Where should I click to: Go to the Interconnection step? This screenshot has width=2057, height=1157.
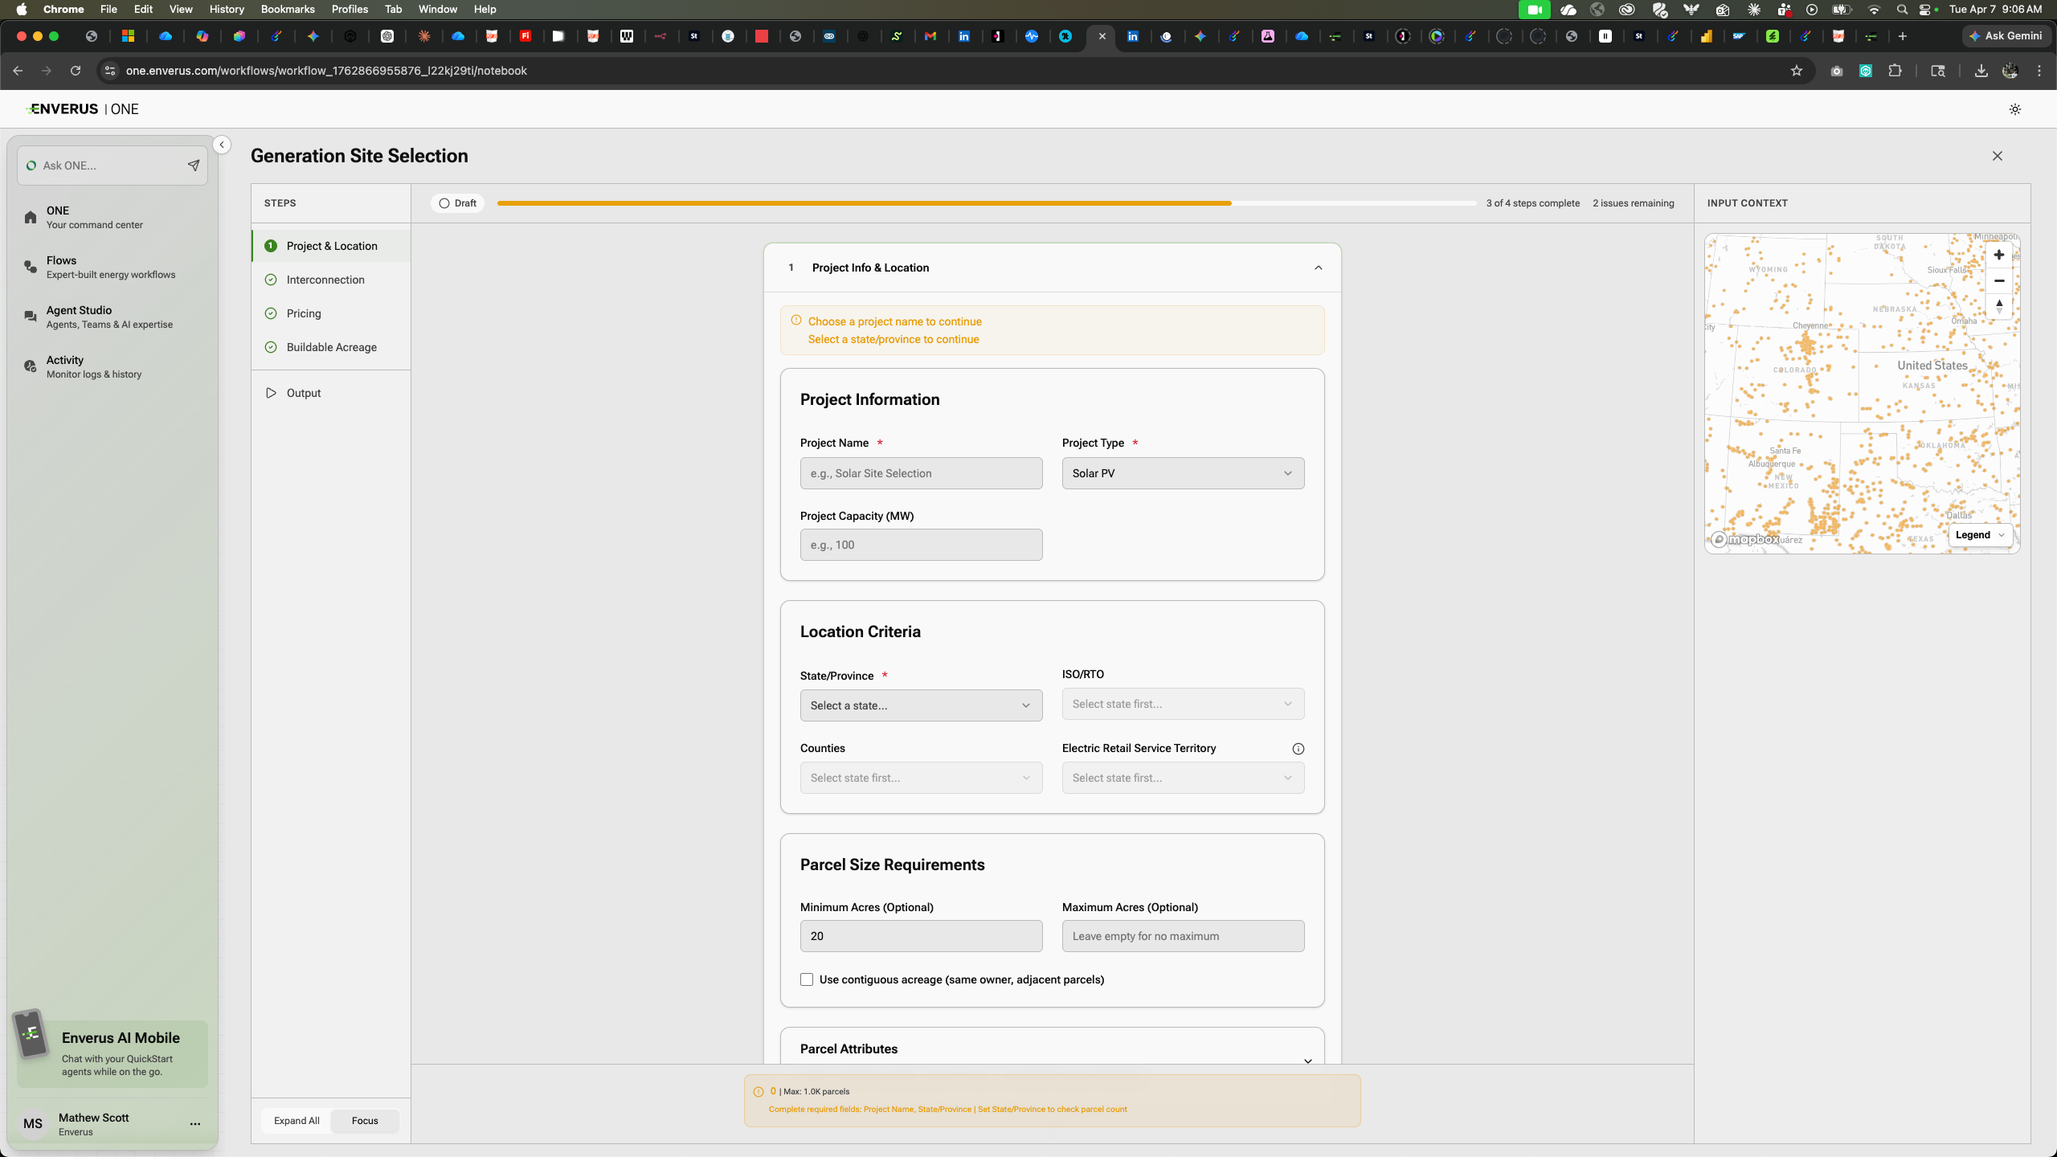pos(325,280)
